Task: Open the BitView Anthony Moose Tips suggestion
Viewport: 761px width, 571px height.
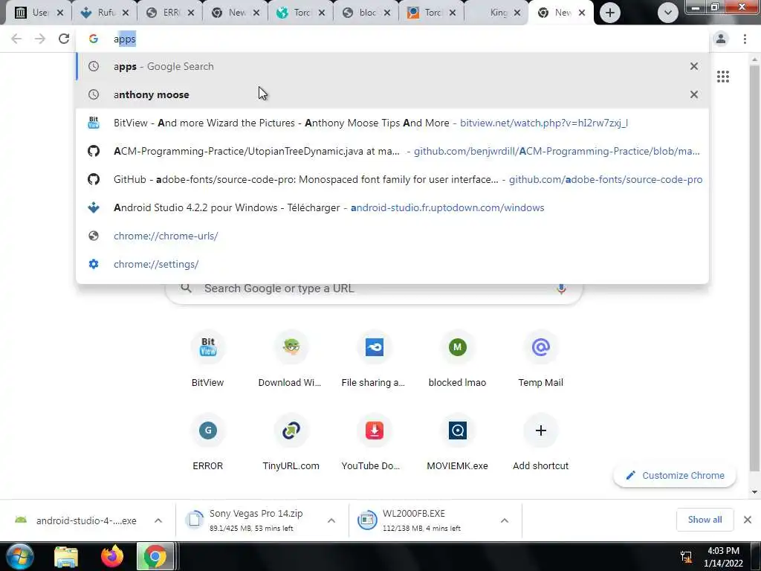Action: tap(392, 123)
